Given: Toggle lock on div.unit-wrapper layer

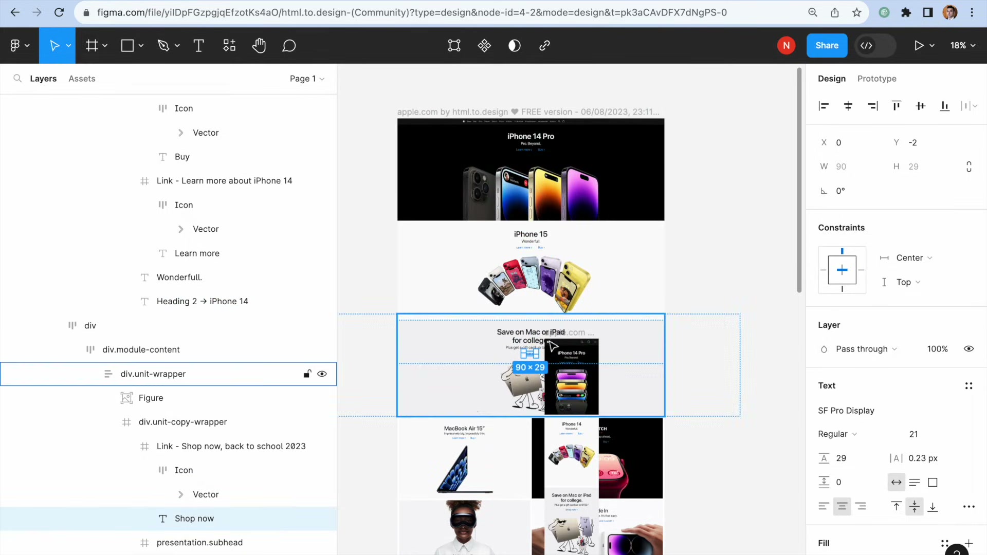Looking at the screenshot, I should 307,374.
